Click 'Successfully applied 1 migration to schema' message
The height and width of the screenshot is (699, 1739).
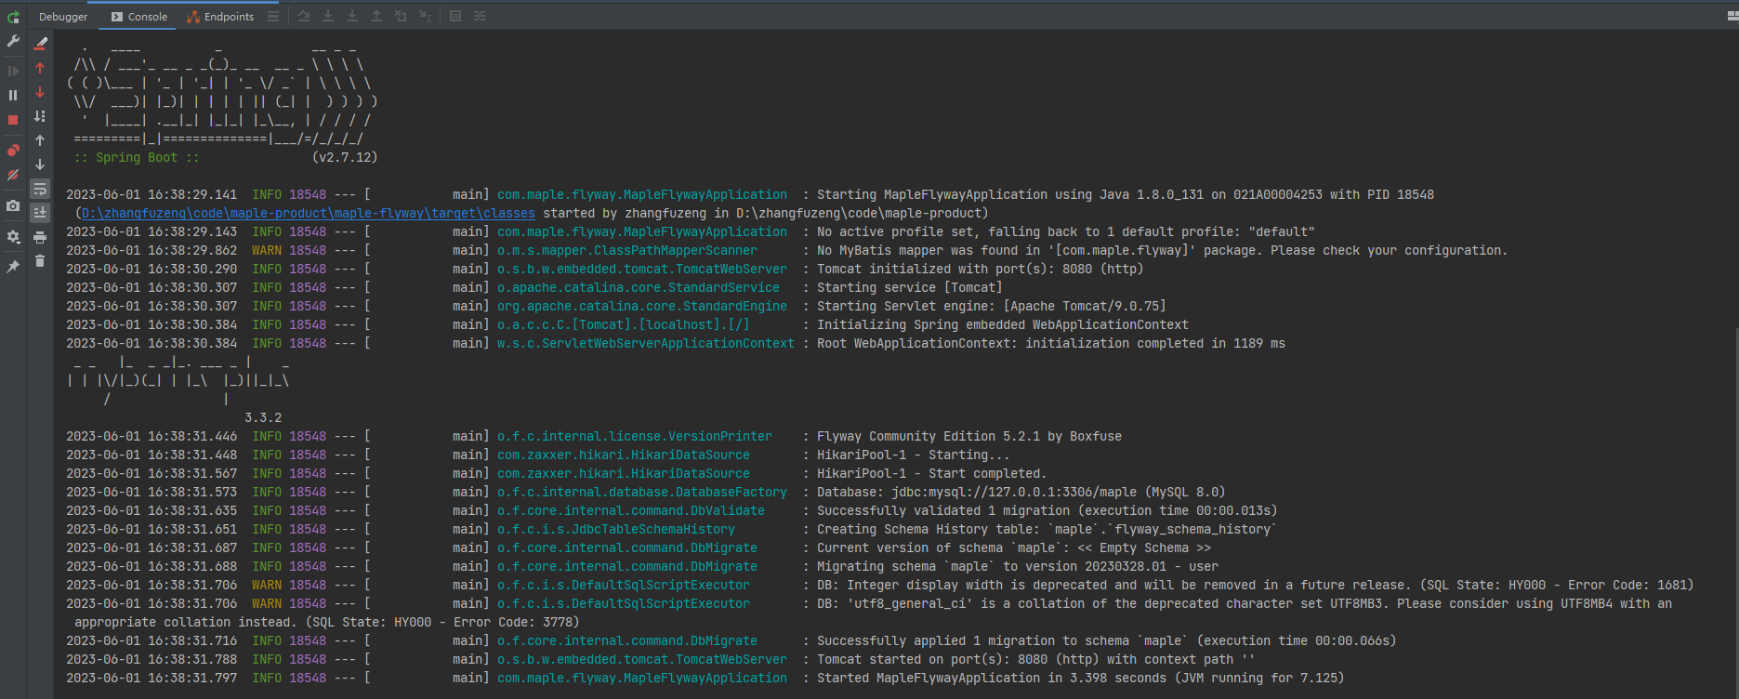tap(1107, 640)
